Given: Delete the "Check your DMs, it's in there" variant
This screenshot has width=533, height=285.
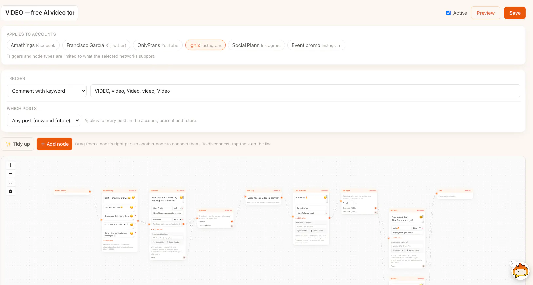Looking at the screenshot, I should [135, 215].
